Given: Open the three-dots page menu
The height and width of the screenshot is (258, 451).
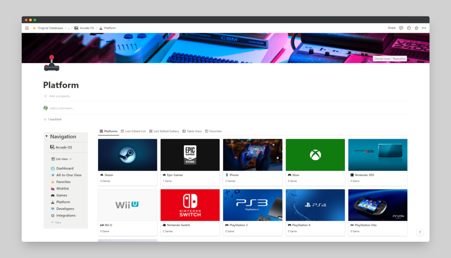Looking at the screenshot, I should tap(424, 28).
